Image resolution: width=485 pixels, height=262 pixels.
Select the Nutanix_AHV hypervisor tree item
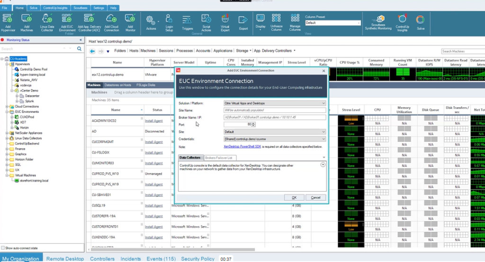[29, 80]
